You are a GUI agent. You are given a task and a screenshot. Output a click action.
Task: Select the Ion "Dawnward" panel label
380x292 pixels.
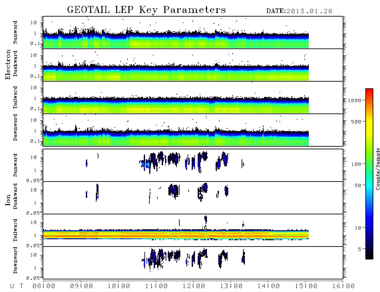point(15,260)
